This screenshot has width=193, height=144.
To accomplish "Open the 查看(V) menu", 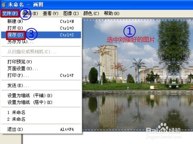I will (x=51, y=13).
